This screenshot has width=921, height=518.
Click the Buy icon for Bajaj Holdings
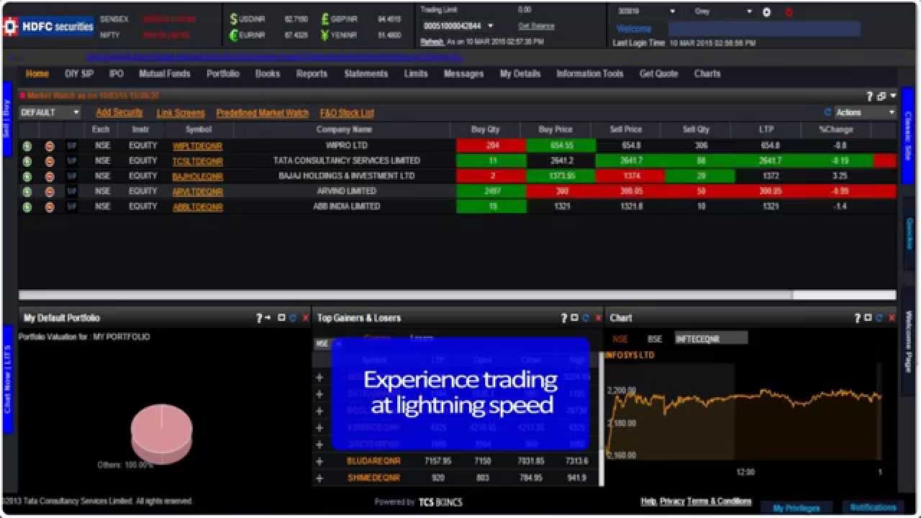(x=27, y=176)
